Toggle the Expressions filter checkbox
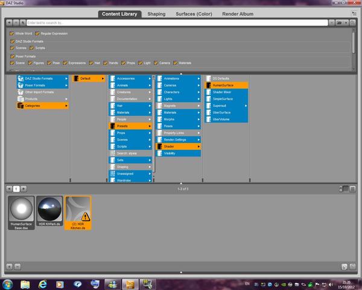This screenshot has height=290, width=362. tap(65, 63)
